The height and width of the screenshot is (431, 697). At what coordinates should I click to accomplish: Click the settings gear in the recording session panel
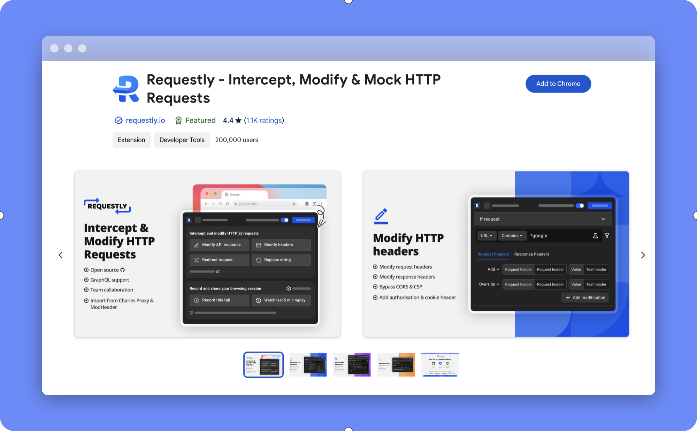(x=289, y=288)
